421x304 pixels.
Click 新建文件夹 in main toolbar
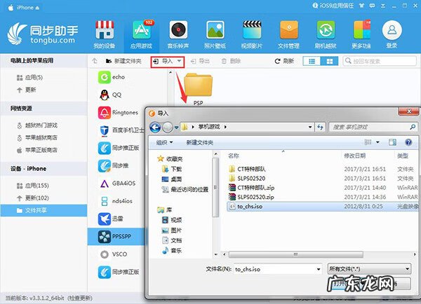coord(123,62)
